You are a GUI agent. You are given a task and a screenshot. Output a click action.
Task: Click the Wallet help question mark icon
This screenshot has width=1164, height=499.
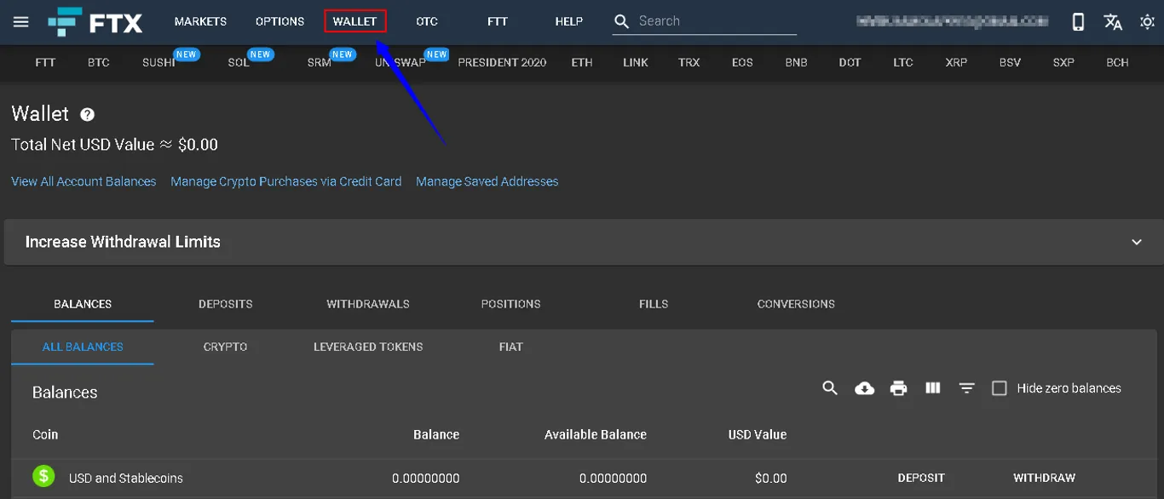coord(87,114)
